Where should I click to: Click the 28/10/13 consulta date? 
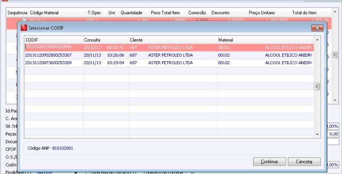[x=92, y=47]
